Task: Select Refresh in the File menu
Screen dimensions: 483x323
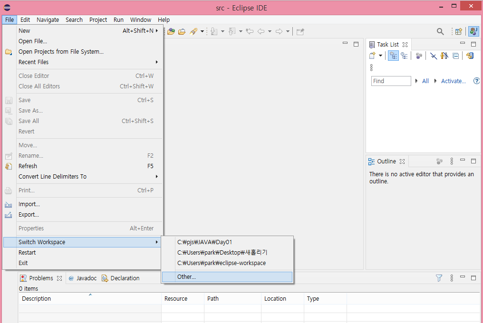Action: (x=83, y=166)
